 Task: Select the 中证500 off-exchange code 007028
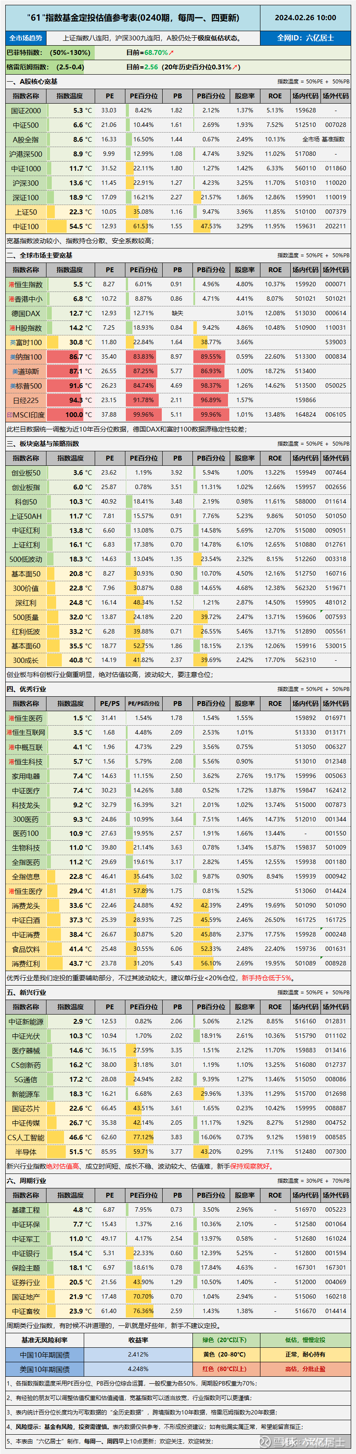coord(335,125)
